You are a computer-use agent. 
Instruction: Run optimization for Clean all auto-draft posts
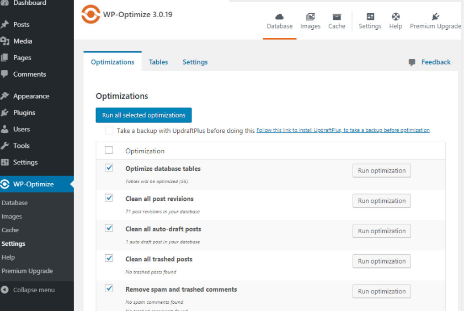pyautogui.click(x=381, y=231)
